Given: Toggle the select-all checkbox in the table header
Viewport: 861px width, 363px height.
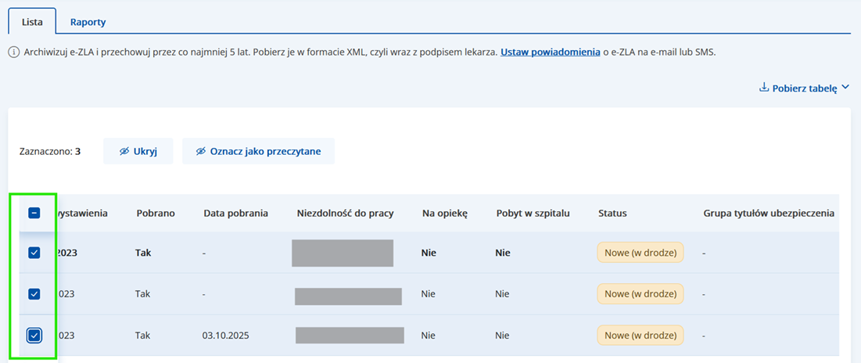Looking at the screenshot, I should pyautogui.click(x=34, y=213).
